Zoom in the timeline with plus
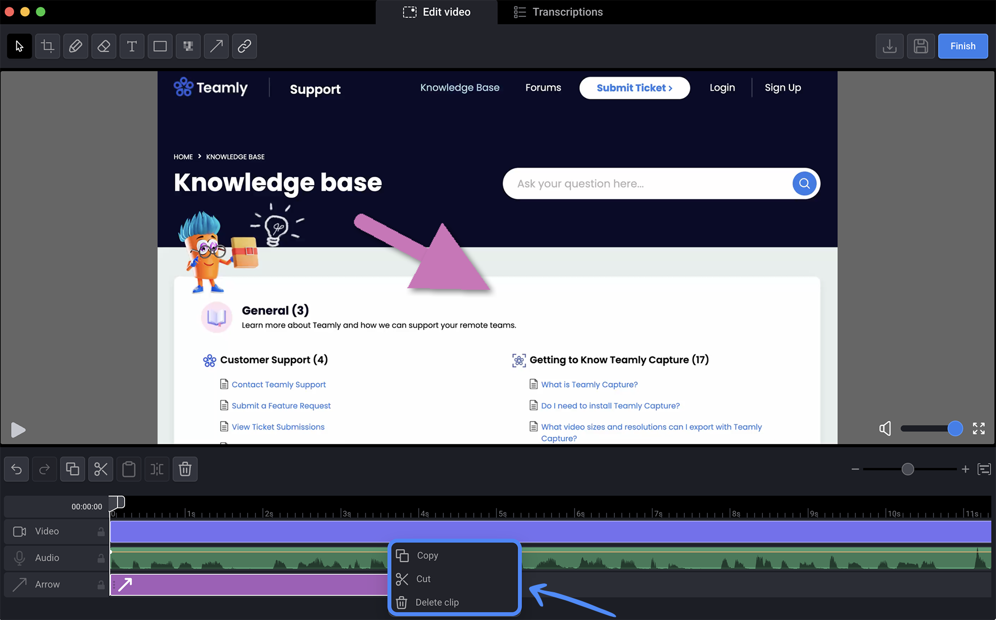This screenshot has height=620, width=996. (965, 469)
